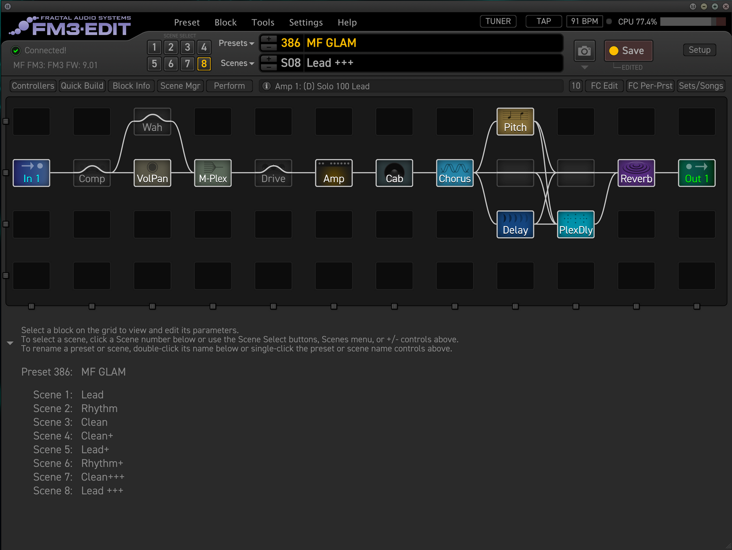Open the Preset menu
The width and height of the screenshot is (732, 550).
tap(187, 22)
